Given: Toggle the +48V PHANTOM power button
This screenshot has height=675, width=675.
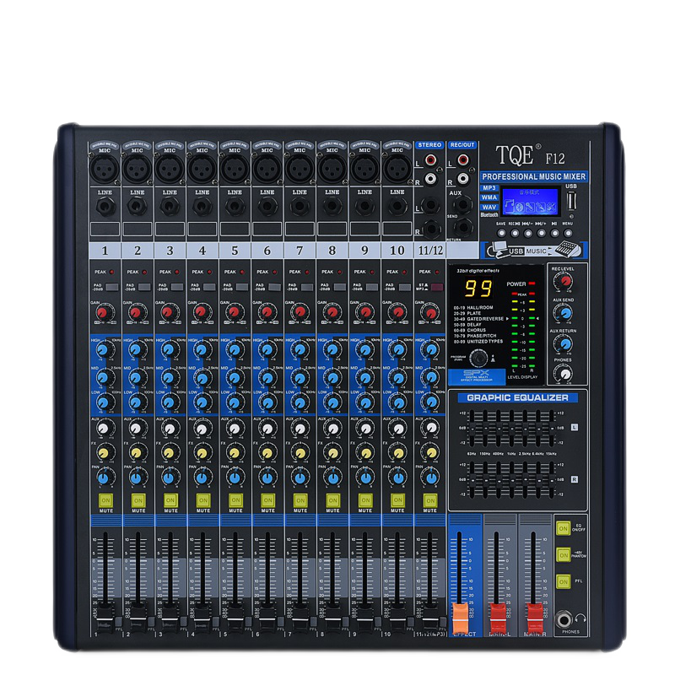Looking at the screenshot, I should 563,555.
